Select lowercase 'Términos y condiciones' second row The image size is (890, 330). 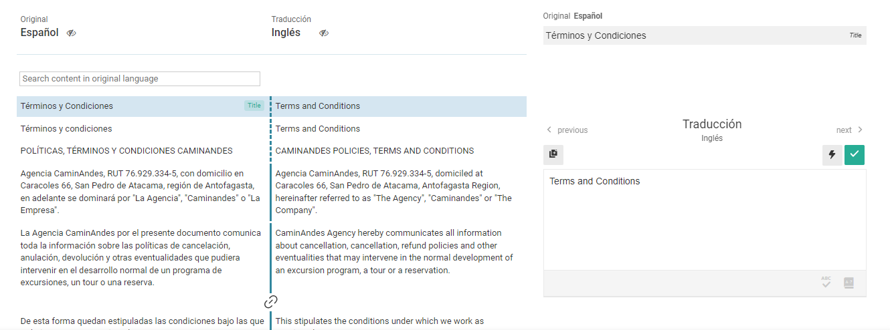click(67, 129)
